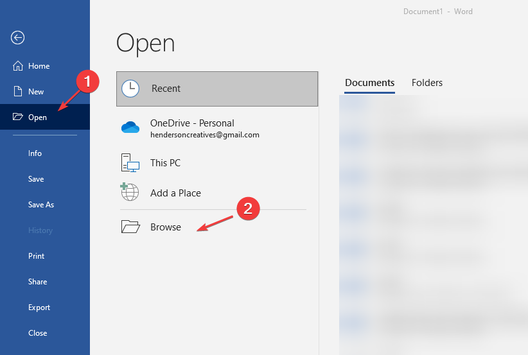Choose Save from the sidebar
528x355 pixels.
tap(36, 179)
